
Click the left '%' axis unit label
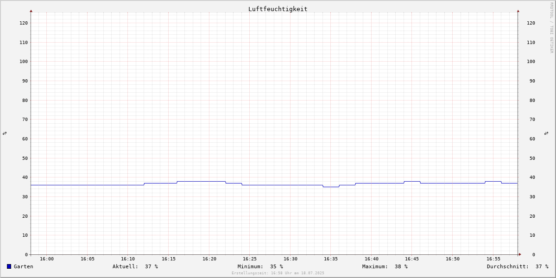(x=5, y=133)
